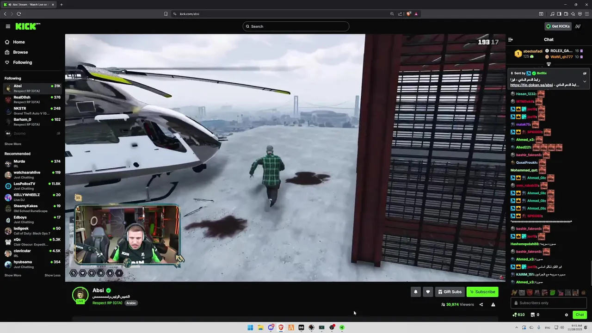Show More under Following list

point(13,144)
